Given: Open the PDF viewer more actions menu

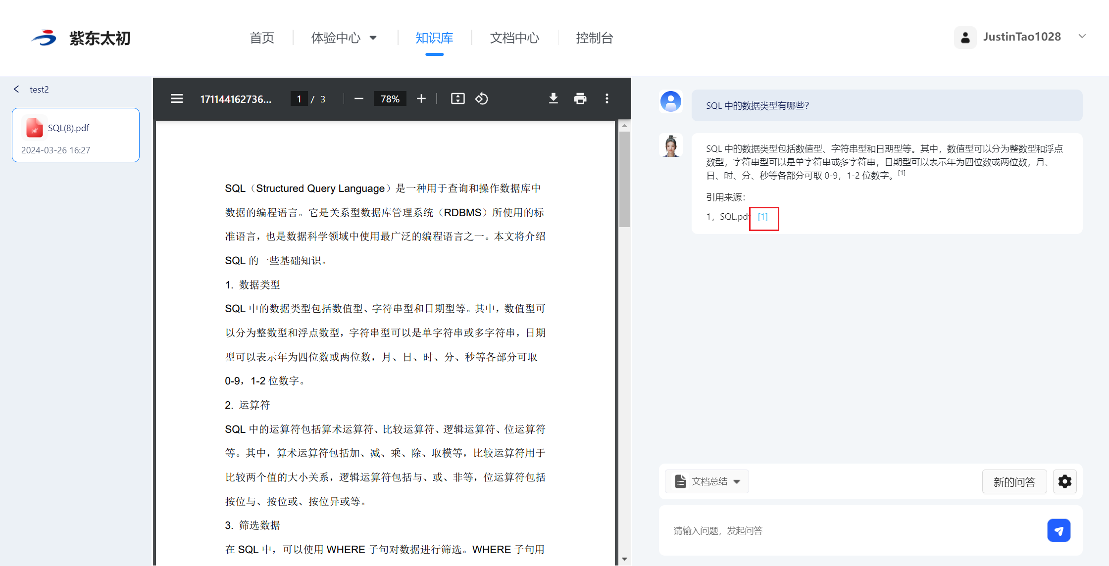Looking at the screenshot, I should [607, 99].
